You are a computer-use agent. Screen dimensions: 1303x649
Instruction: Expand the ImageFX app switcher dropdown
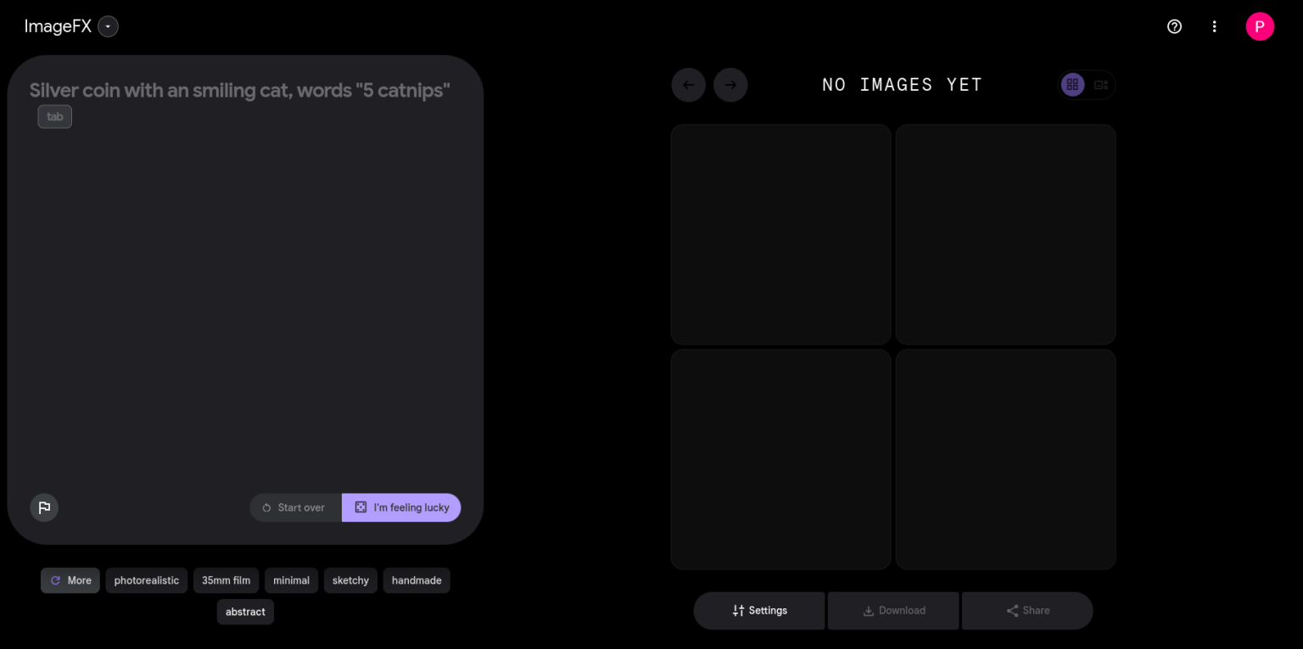[108, 26]
